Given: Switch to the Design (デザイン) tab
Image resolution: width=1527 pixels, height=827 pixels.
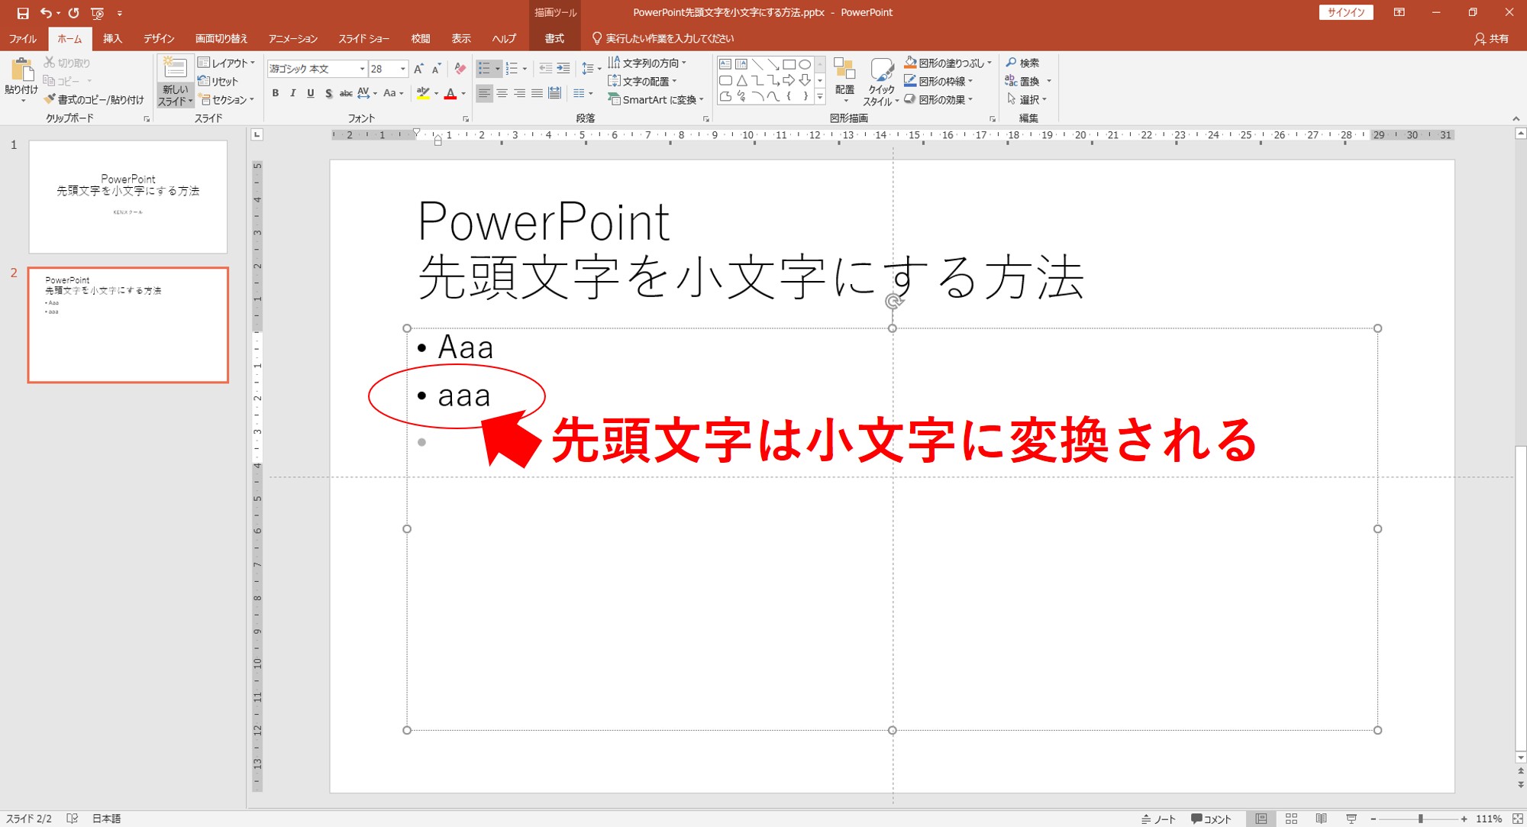Looking at the screenshot, I should 159,38.
